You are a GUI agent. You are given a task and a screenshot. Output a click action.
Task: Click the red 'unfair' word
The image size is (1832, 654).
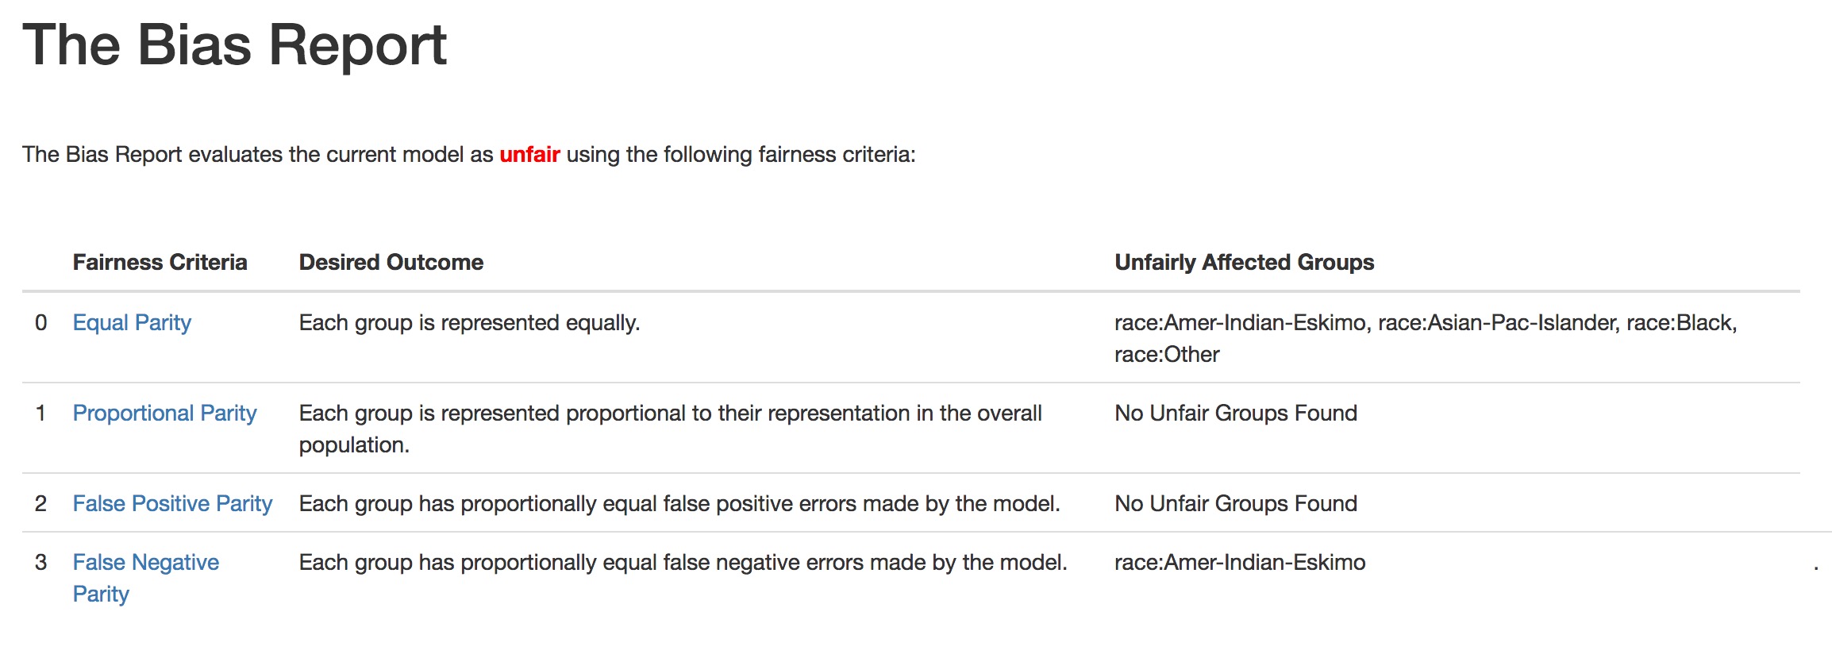(529, 154)
